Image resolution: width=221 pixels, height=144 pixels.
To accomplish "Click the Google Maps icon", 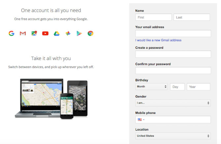I will 34,33.
